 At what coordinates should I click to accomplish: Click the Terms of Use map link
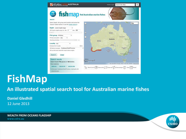coord(136,64)
